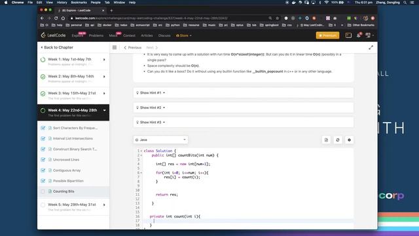419x236 pixels.
Task: Go to Next problem
Action: 152,47
